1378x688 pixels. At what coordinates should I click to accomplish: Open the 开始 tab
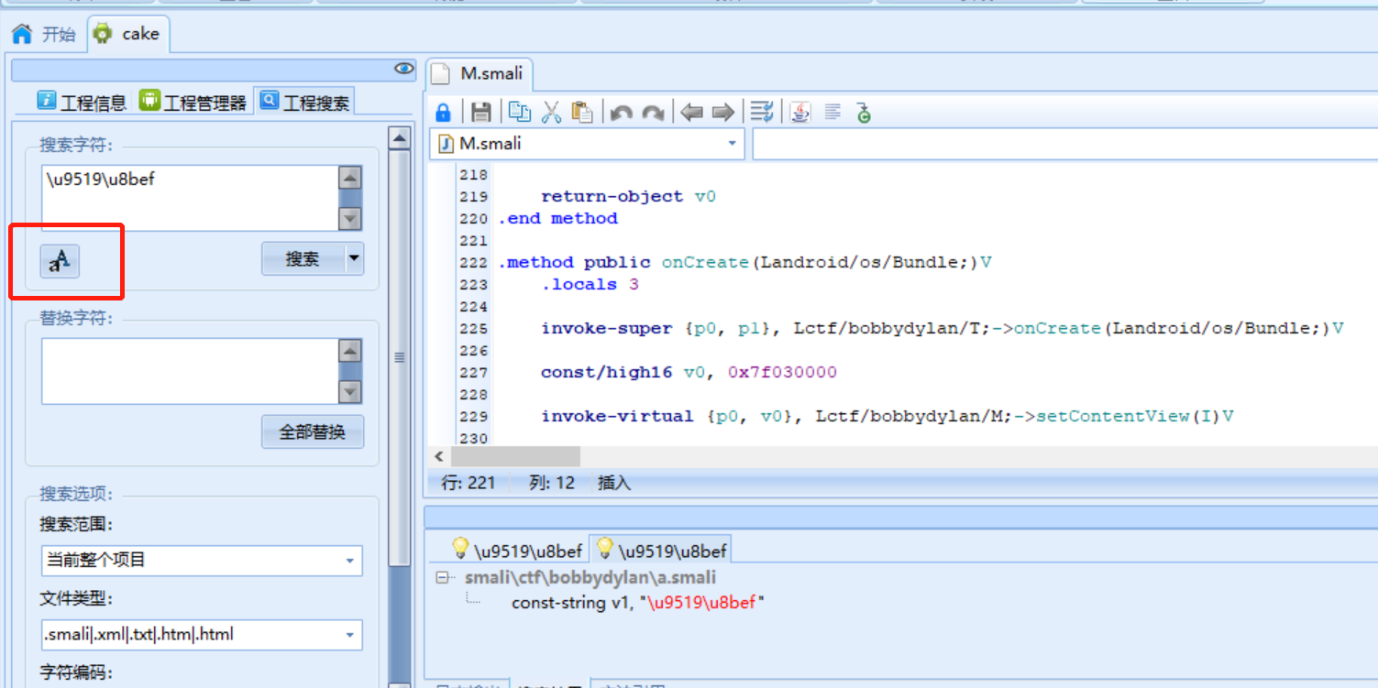pos(44,34)
